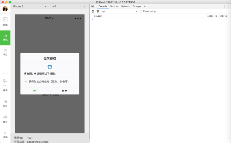Switch to the Sources tab

tap(114, 6)
